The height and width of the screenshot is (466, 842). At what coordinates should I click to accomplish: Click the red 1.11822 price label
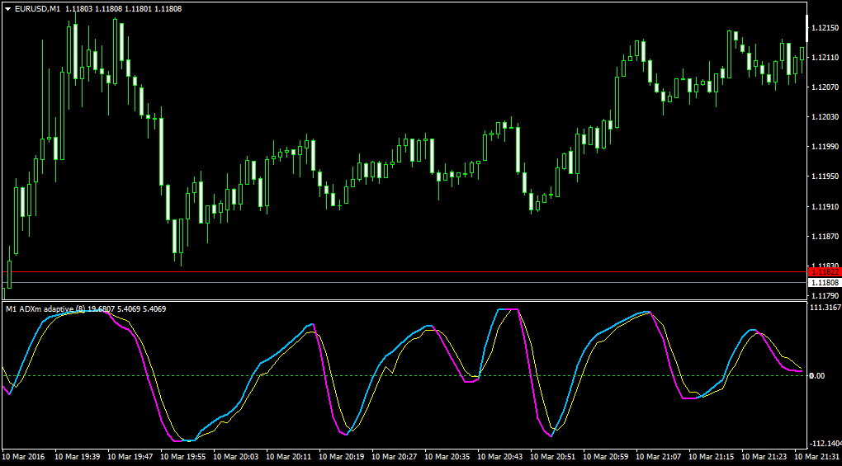[x=825, y=272]
